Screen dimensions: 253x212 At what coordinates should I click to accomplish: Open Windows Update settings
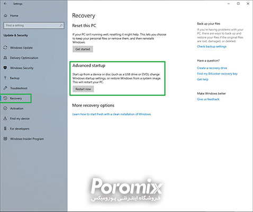pos(21,48)
